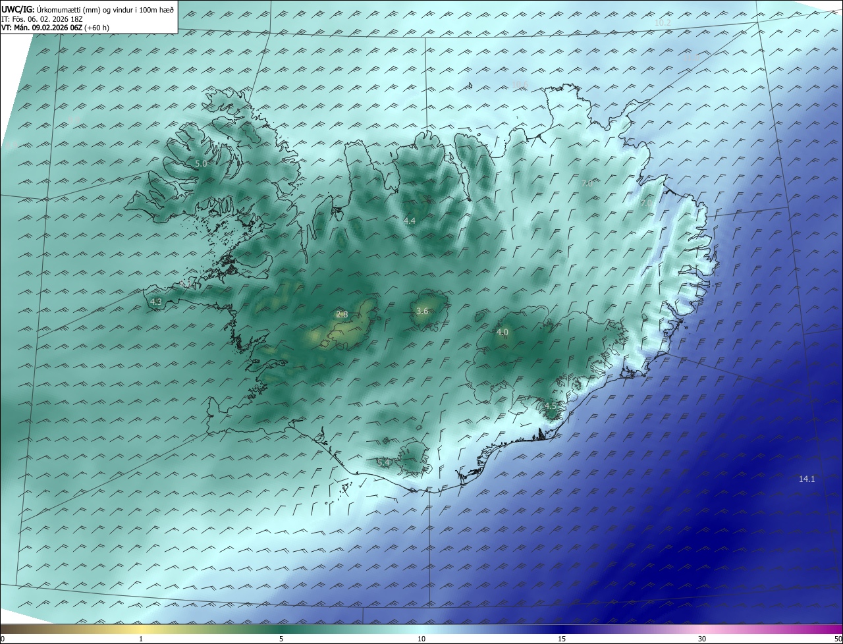The height and width of the screenshot is (644, 843).
Task: Click the 2.8 value on the yellow glacier area
Action: (x=342, y=315)
